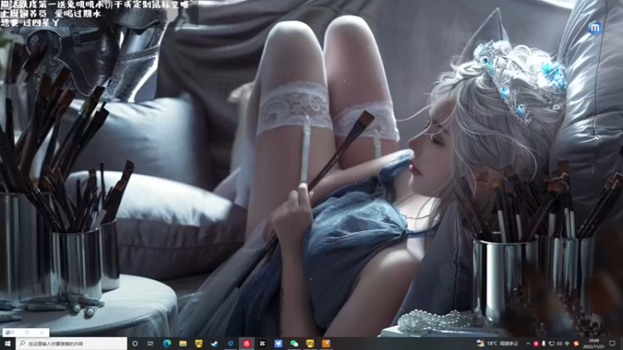
Task: Open Steam from the taskbar
Action: (215, 343)
